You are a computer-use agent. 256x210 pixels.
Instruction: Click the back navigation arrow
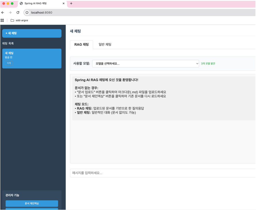3,13
